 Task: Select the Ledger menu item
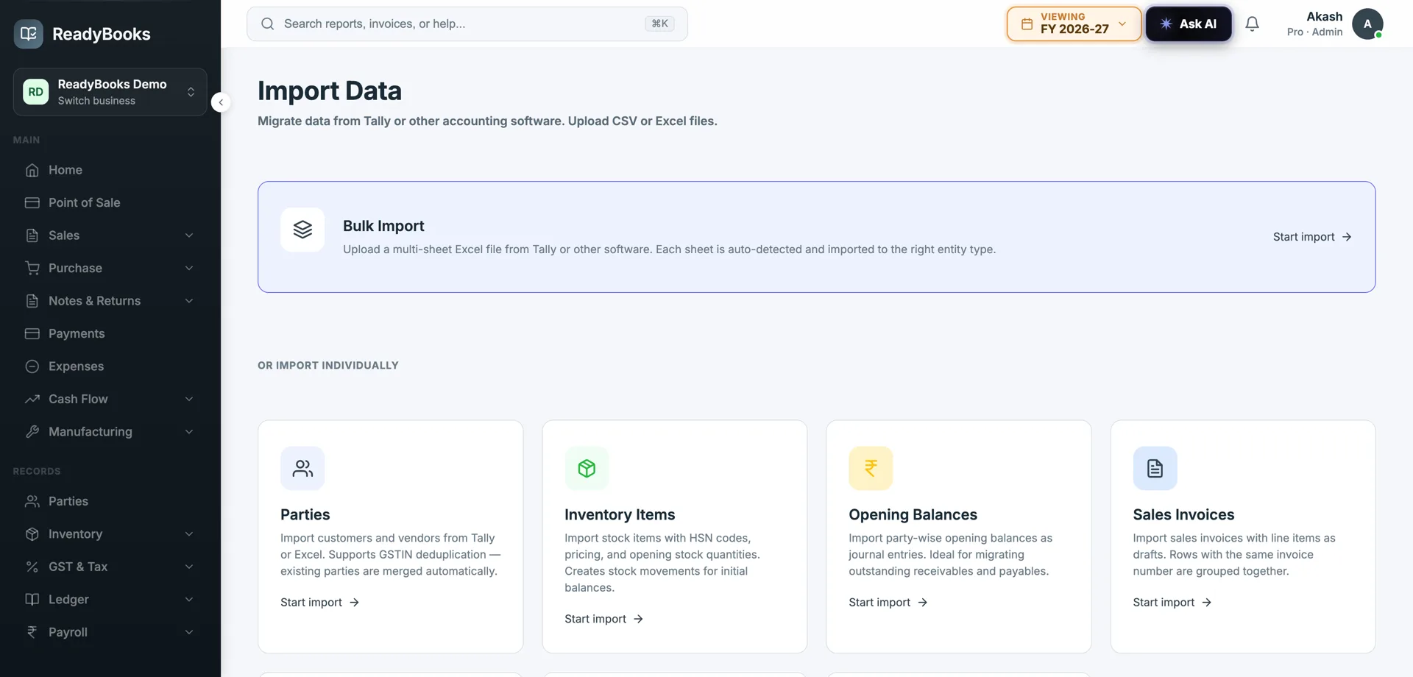(x=110, y=600)
